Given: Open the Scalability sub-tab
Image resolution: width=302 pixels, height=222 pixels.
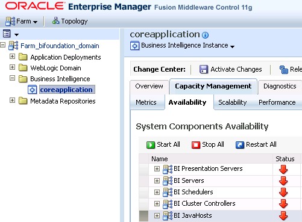Looking at the screenshot, I should pyautogui.click(x=233, y=102).
